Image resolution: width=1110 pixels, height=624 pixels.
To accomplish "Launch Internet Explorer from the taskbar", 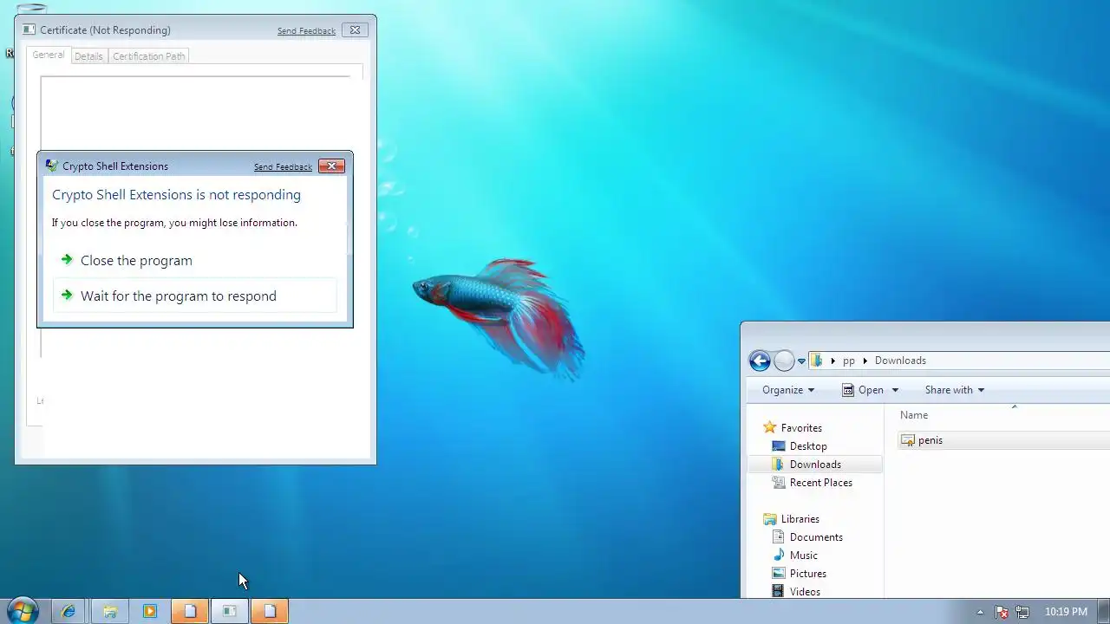I will click(68, 611).
